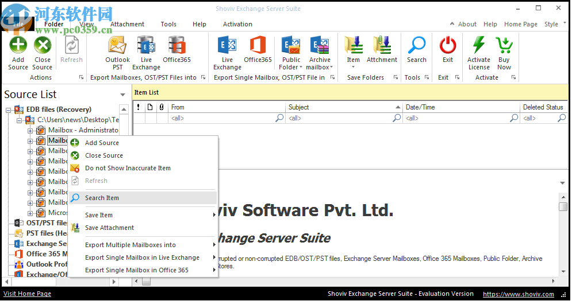Open the Attachment ribbon tab

click(x=127, y=24)
